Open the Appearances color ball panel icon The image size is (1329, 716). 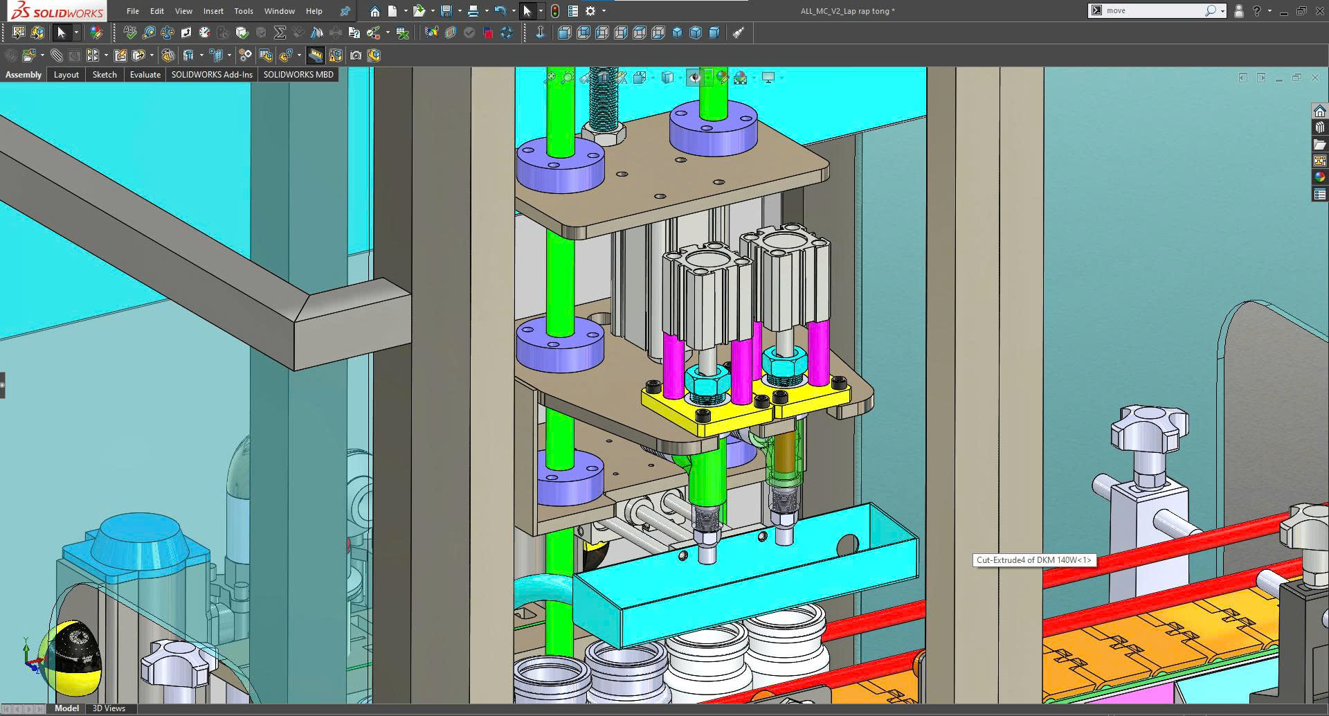[1320, 177]
